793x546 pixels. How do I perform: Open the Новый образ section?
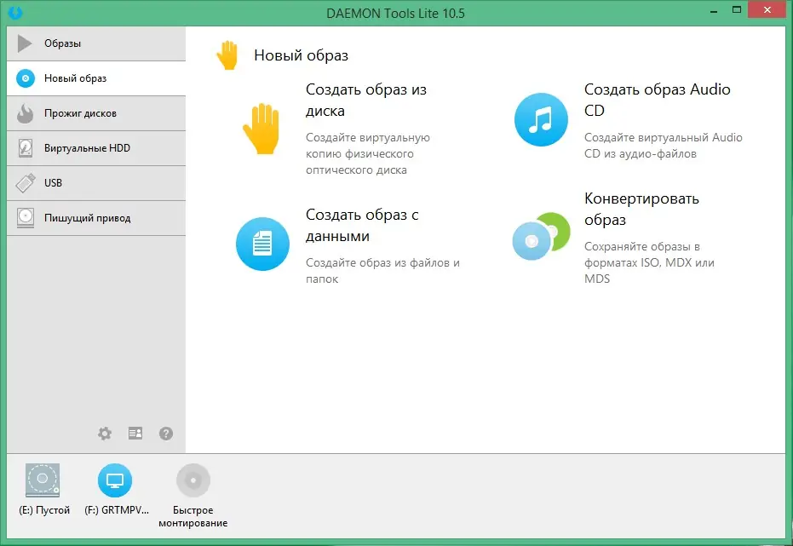[75, 78]
